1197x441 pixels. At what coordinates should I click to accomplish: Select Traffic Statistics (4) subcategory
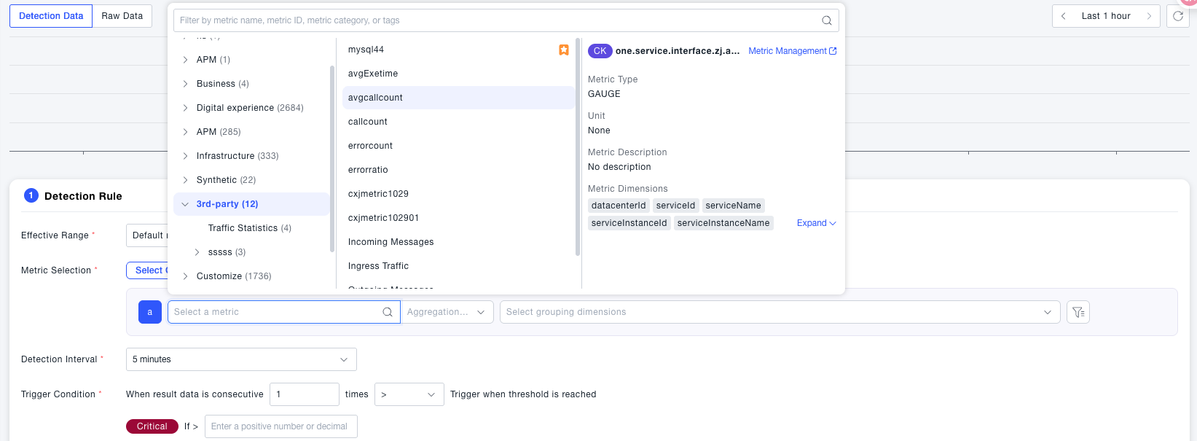(x=250, y=228)
